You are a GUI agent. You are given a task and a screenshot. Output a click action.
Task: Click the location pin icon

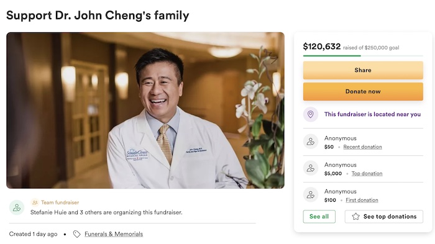click(311, 114)
